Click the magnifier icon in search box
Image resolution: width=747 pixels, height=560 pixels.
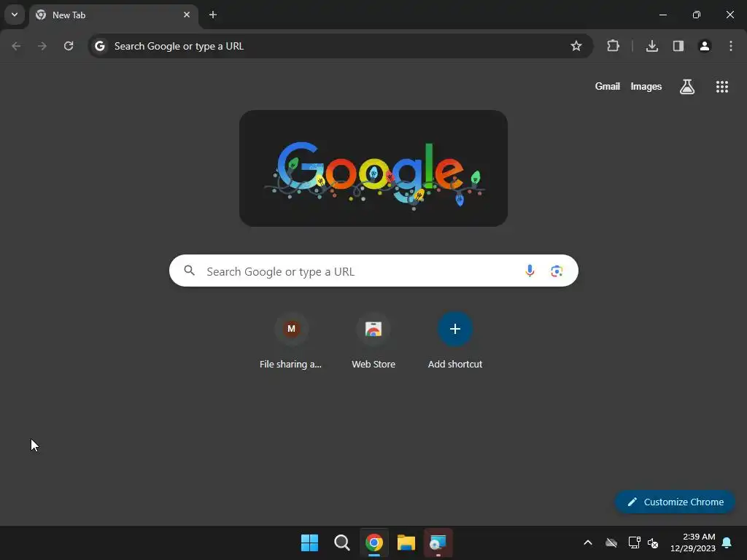coord(189,271)
